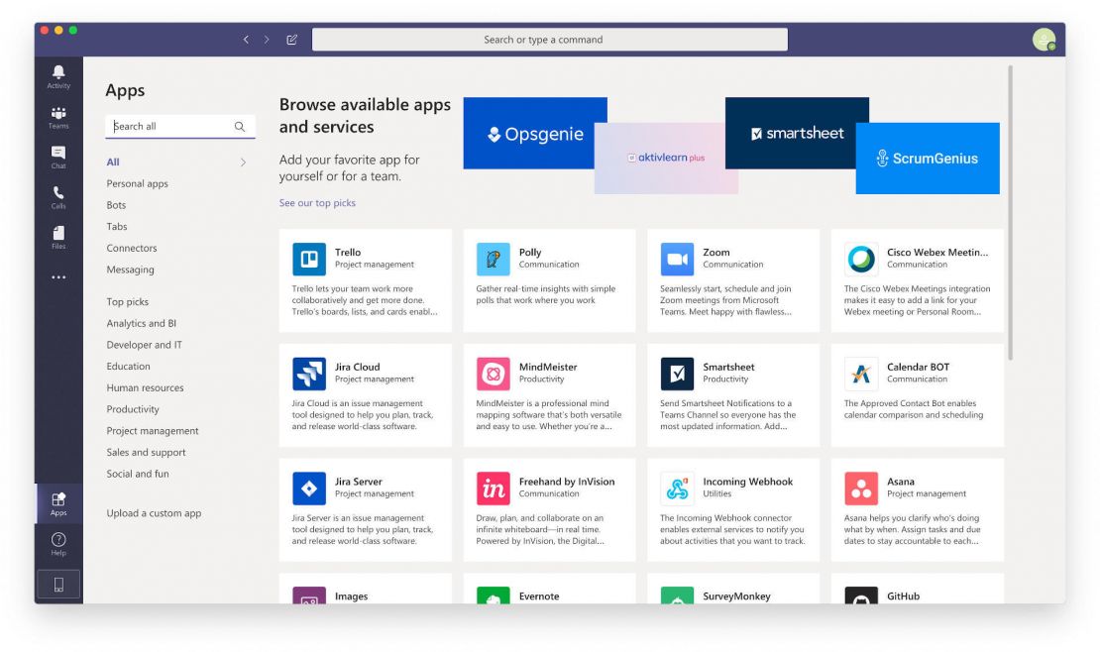Screen dimensions: 1100x652
Task: Switch to the Teams section
Action: (x=58, y=115)
